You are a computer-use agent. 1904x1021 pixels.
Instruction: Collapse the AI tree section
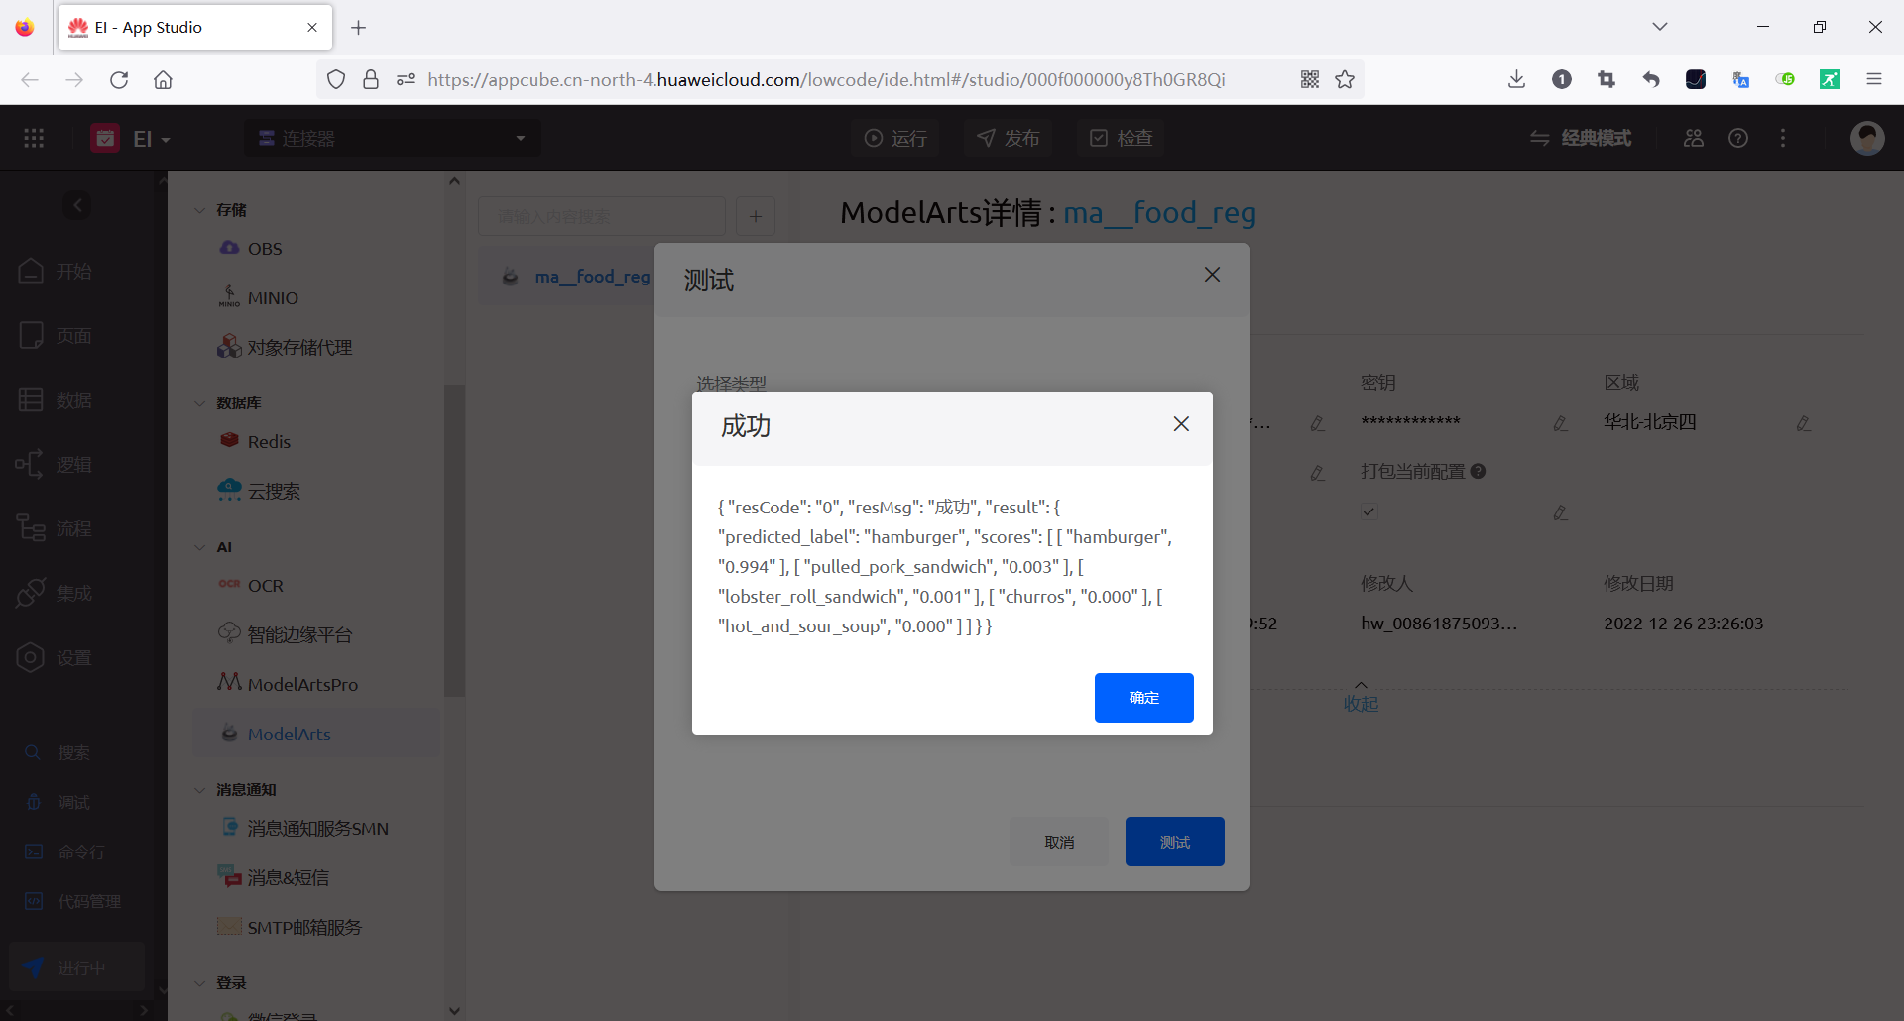(x=199, y=547)
